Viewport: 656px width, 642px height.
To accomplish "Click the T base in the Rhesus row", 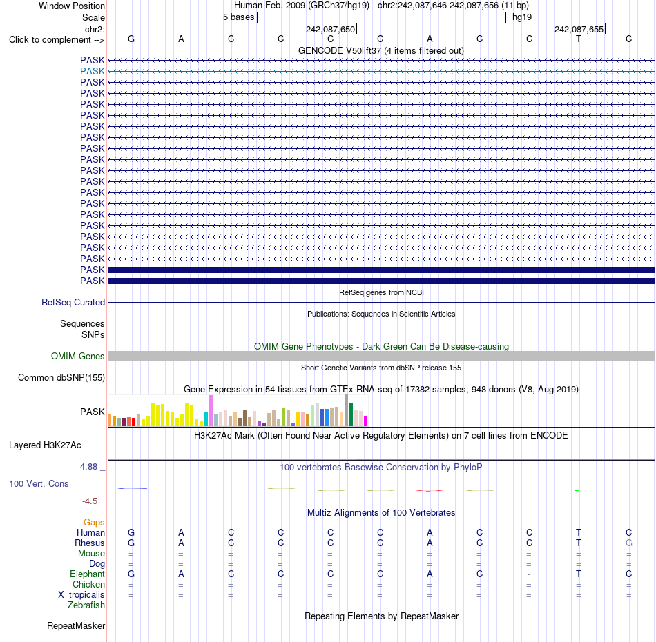I will tap(579, 543).
